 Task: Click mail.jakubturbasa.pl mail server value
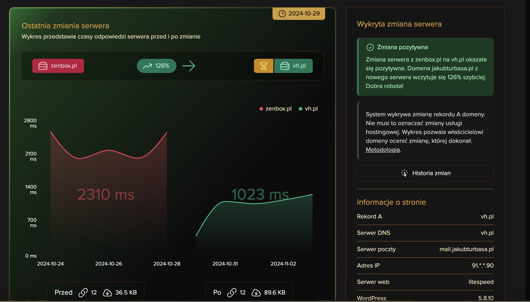click(467, 249)
